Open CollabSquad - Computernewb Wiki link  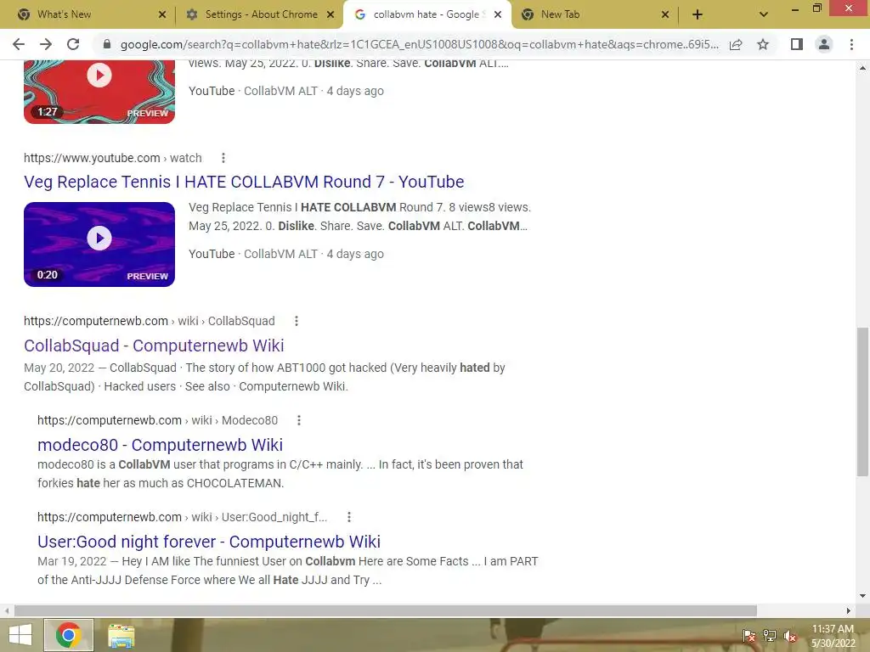(x=154, y=346)
